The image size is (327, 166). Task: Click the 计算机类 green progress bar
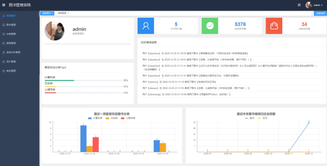coord(59,80)
